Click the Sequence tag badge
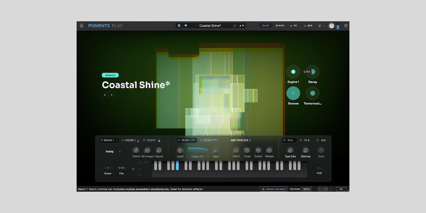 click(110, 75)
